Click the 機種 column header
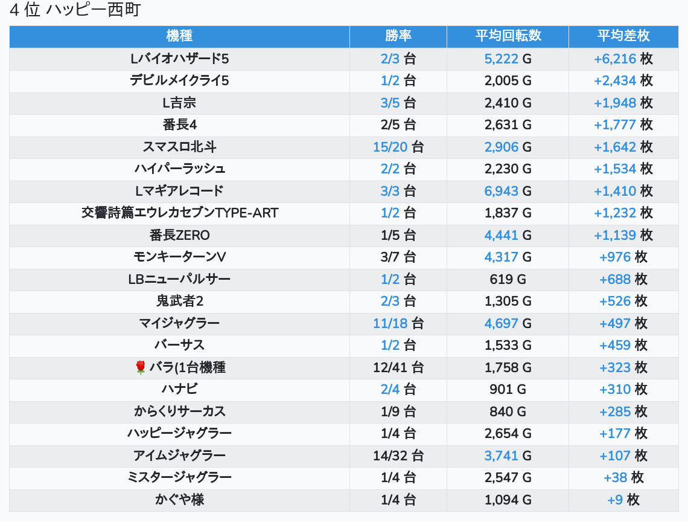The height and width of the screenshot is (522, 688). 179,36
